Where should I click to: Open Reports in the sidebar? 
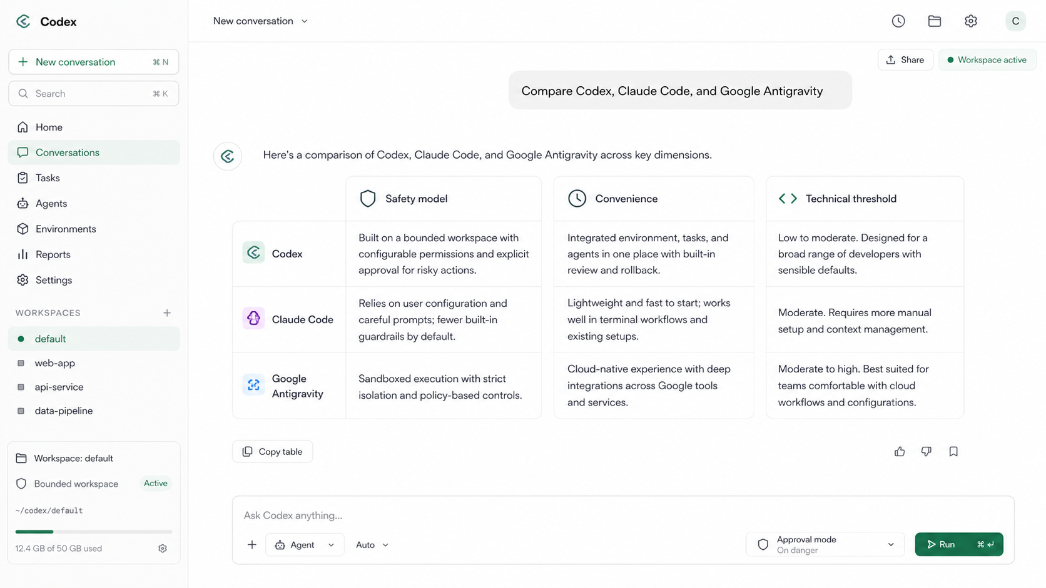coord(94,255)
